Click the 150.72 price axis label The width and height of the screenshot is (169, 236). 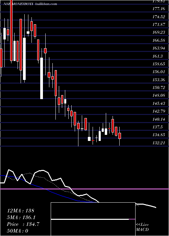[x=159, y=88]
